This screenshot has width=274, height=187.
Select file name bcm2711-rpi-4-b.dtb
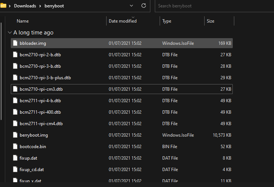pos(40,101)
